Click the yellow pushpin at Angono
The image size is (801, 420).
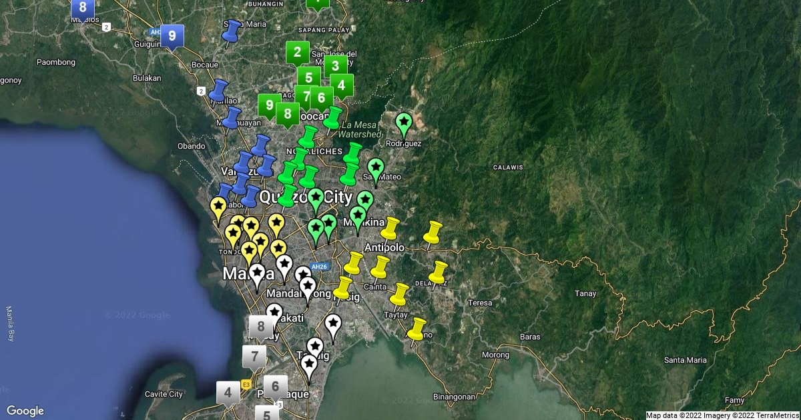pos(417,329)
